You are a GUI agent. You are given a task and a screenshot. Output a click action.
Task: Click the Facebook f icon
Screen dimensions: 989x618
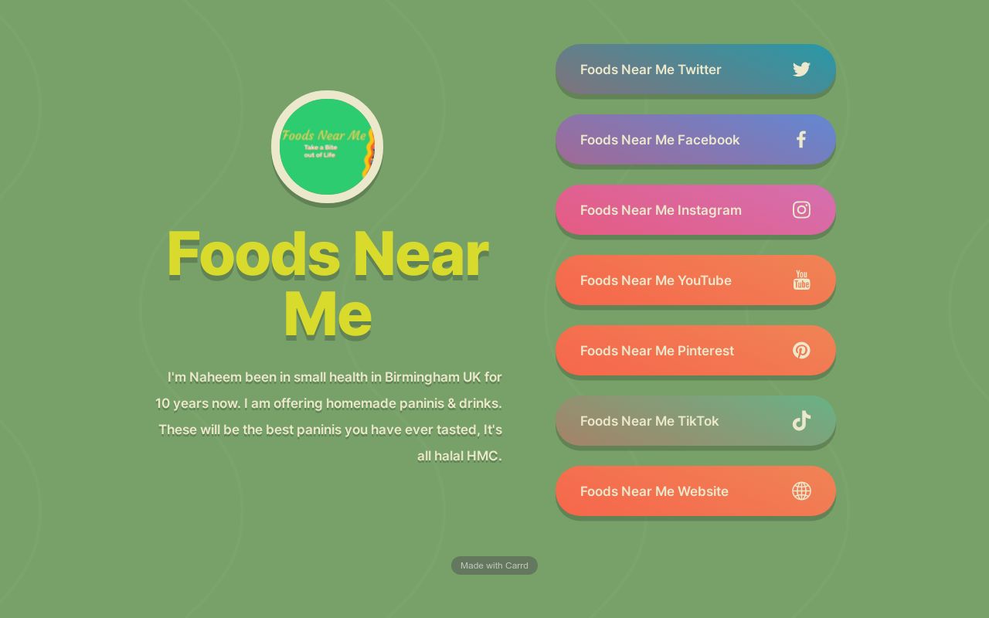[x=800, y=140]
